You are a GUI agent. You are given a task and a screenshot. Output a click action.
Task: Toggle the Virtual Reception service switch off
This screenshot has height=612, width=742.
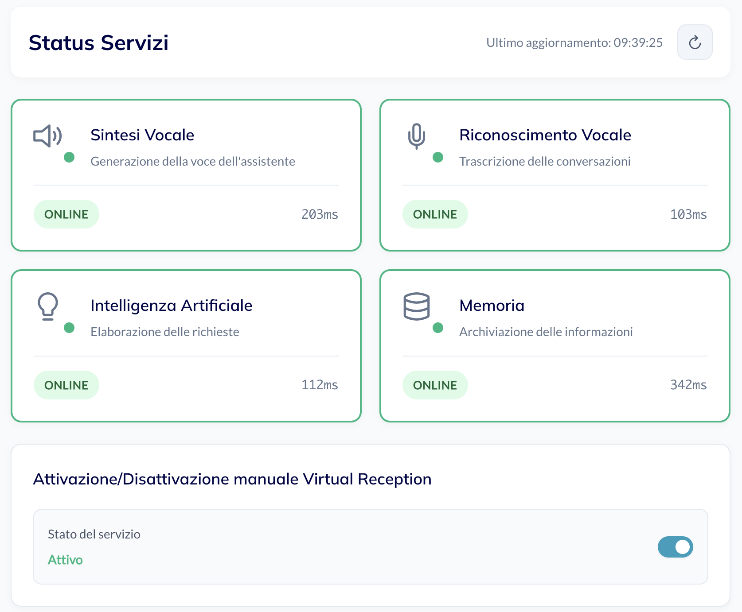(675, 547)
